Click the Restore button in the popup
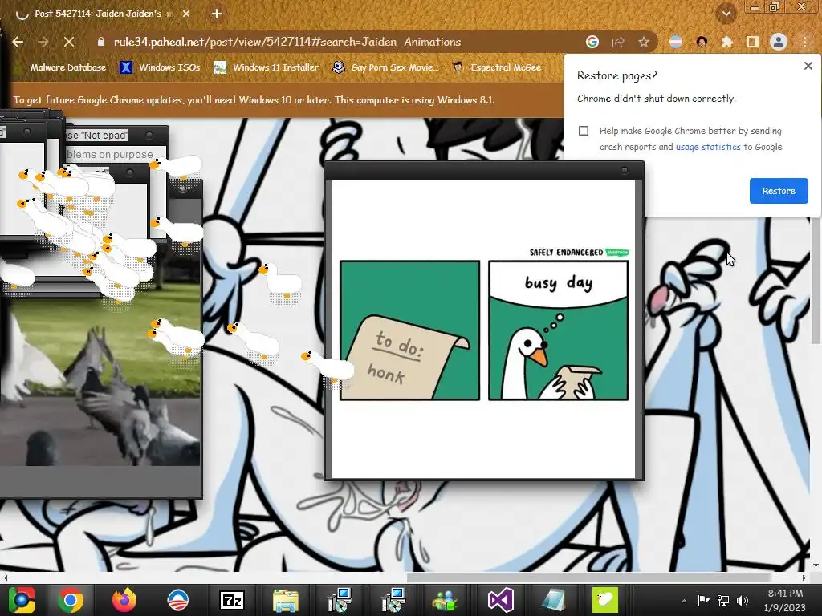This screenshot has width=822, height=616. [x=779, y=191]
